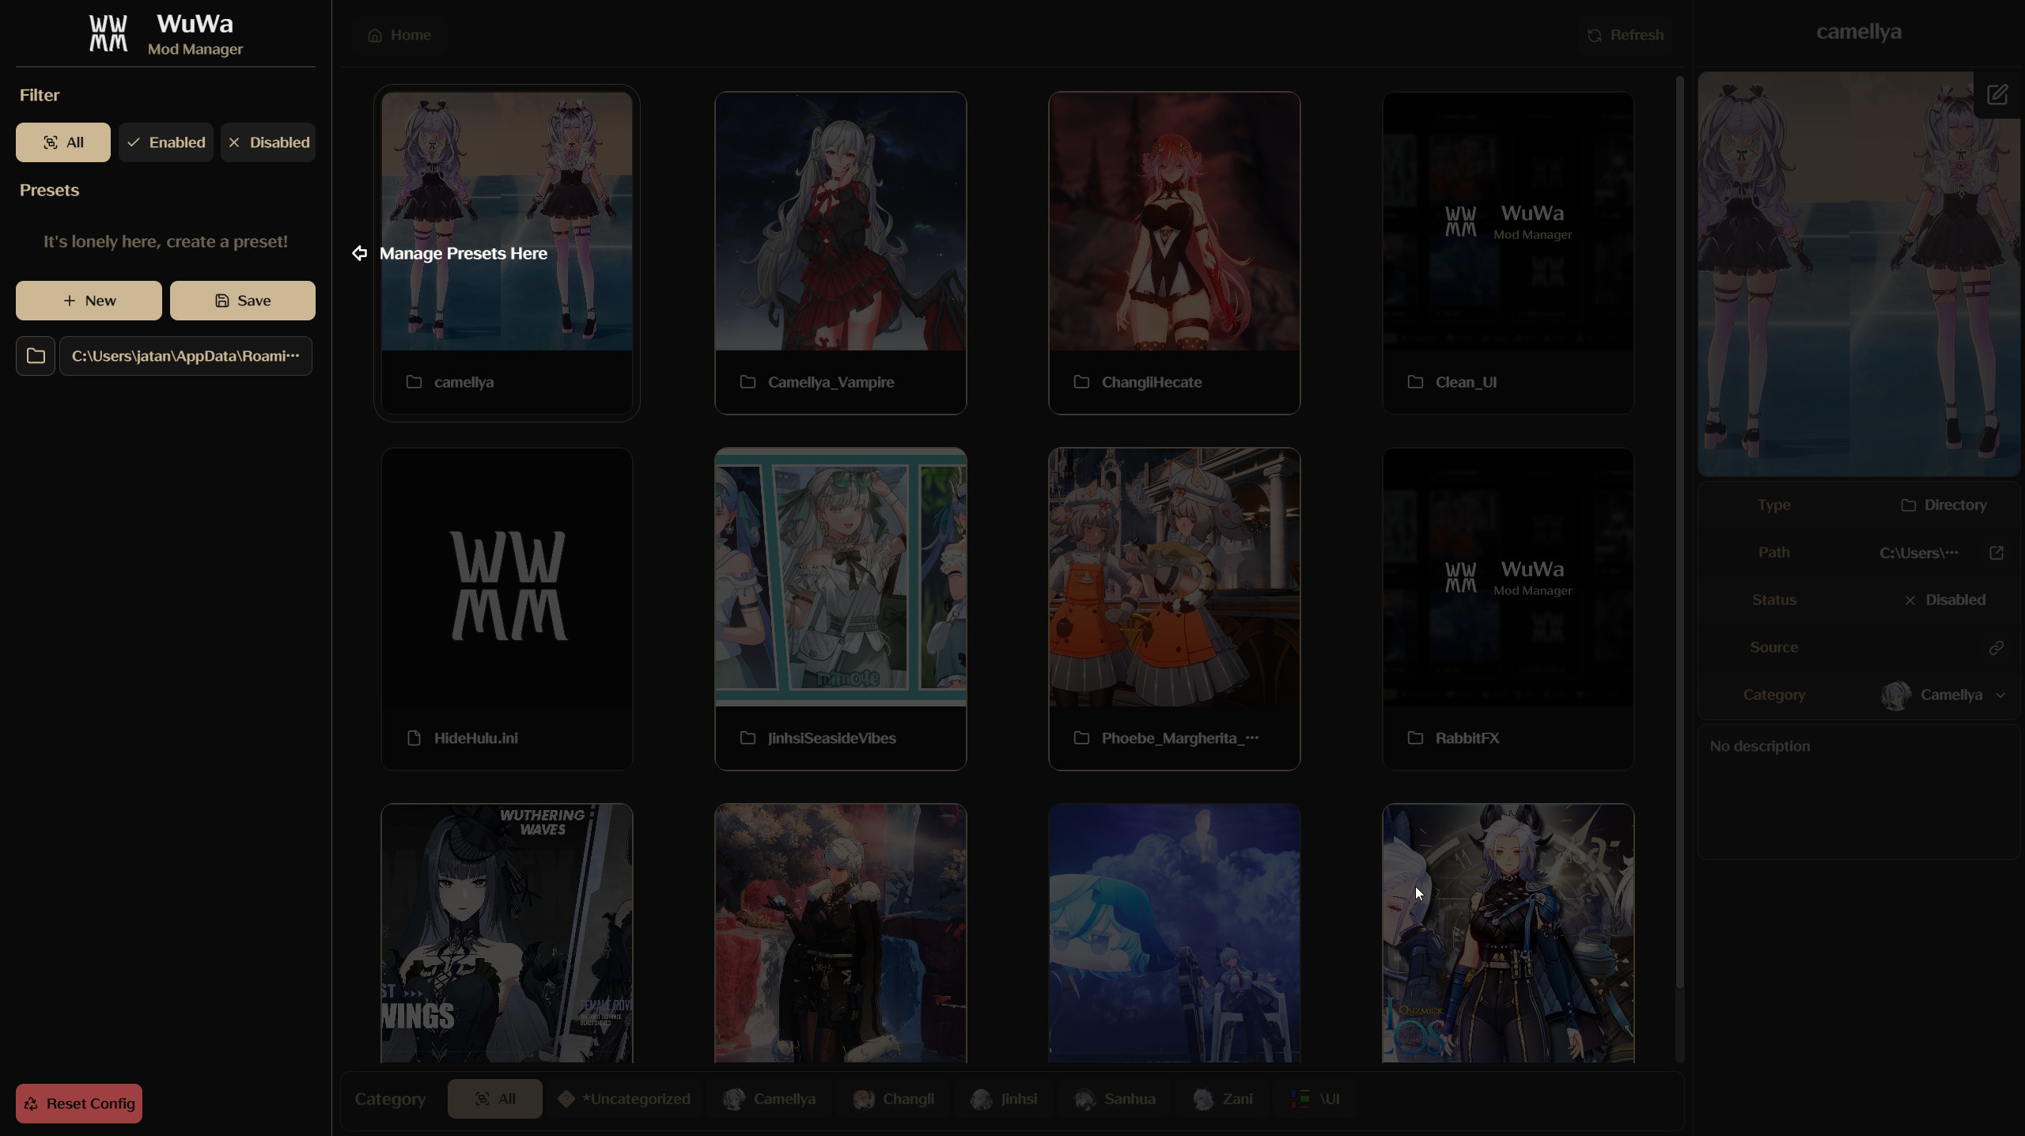Click the Source link icon in the details panel

pos(1997,647)
